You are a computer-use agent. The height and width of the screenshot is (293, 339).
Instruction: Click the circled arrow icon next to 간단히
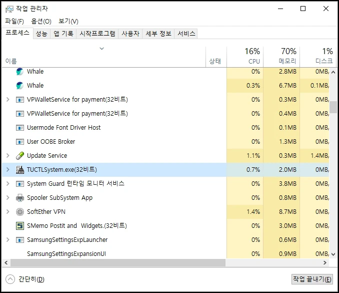[10, 279]
